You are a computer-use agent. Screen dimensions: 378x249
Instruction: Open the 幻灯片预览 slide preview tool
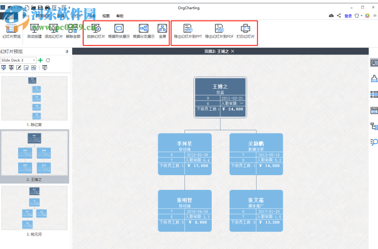[11, 31]
